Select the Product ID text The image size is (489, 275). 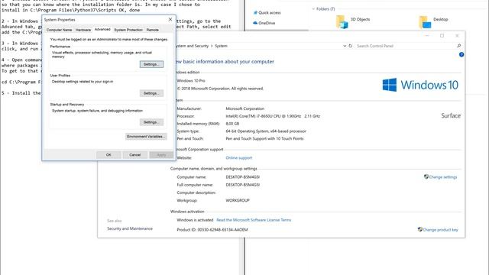pyautogui.click(x=212, y=230)
